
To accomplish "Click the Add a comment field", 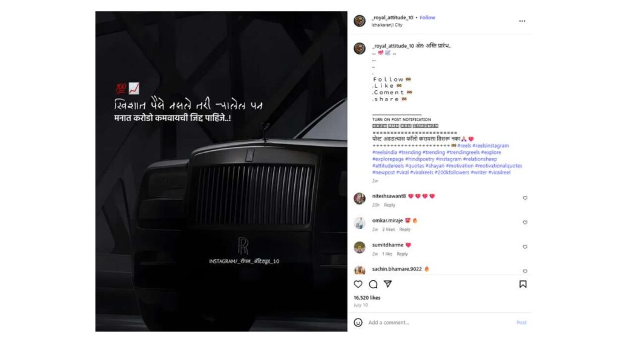I will click(440, 322).
